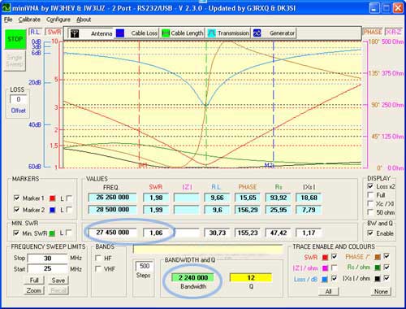Toggle the L checkbox for Marker 2
The height and width of the screenshot is (309, 406).
[x=69, y=210]
